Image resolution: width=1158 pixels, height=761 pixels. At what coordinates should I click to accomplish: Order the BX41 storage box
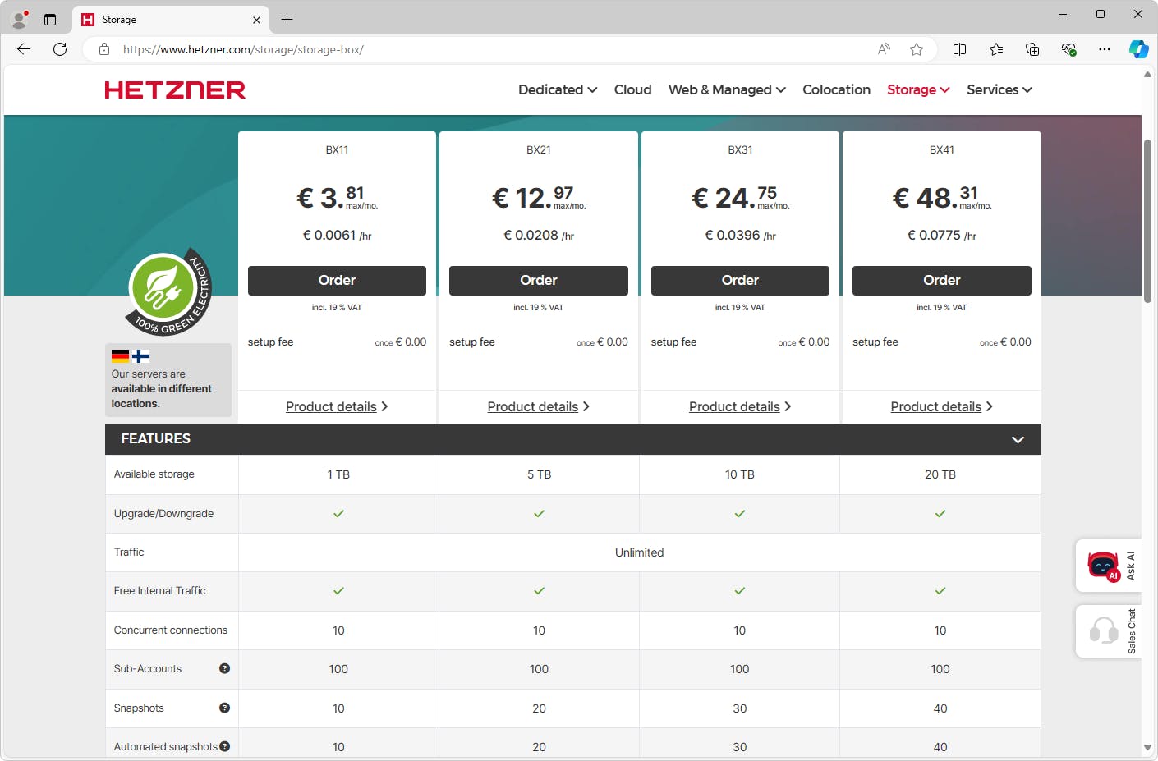tap(942, 281)
